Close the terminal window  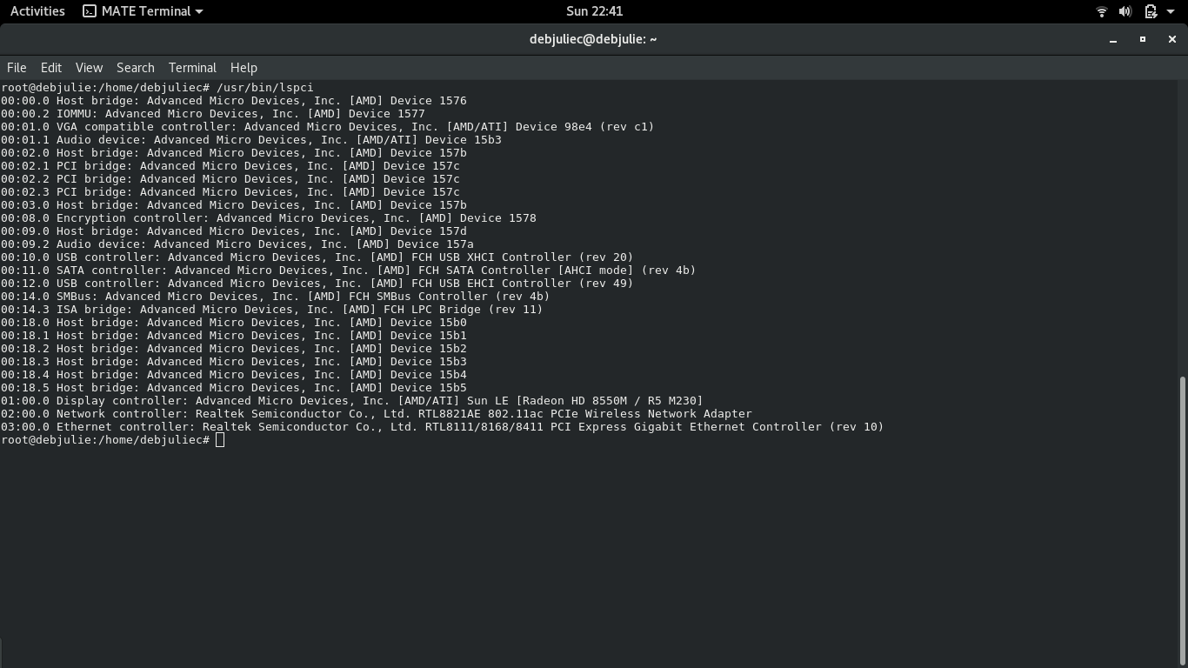pyautogui.click(x=1171, y=39)
